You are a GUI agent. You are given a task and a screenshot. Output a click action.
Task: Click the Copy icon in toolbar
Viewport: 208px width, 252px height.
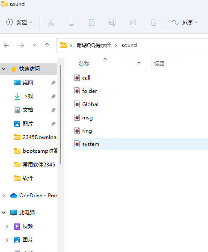71,22
